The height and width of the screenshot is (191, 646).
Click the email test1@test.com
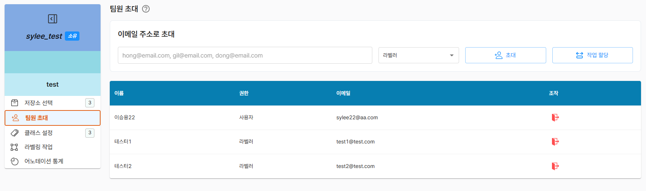click(355, 142)
